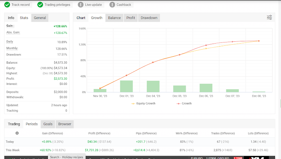The height and width of the screenshot is (159, 281).
Task: Click the Search - Holiday recipes taskbar tooltip
Action: tap(67, 157)
